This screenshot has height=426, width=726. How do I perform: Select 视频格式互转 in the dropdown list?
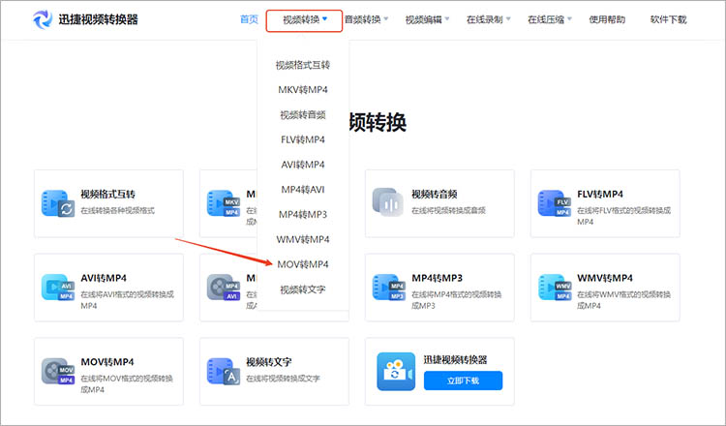click(303, 65)
